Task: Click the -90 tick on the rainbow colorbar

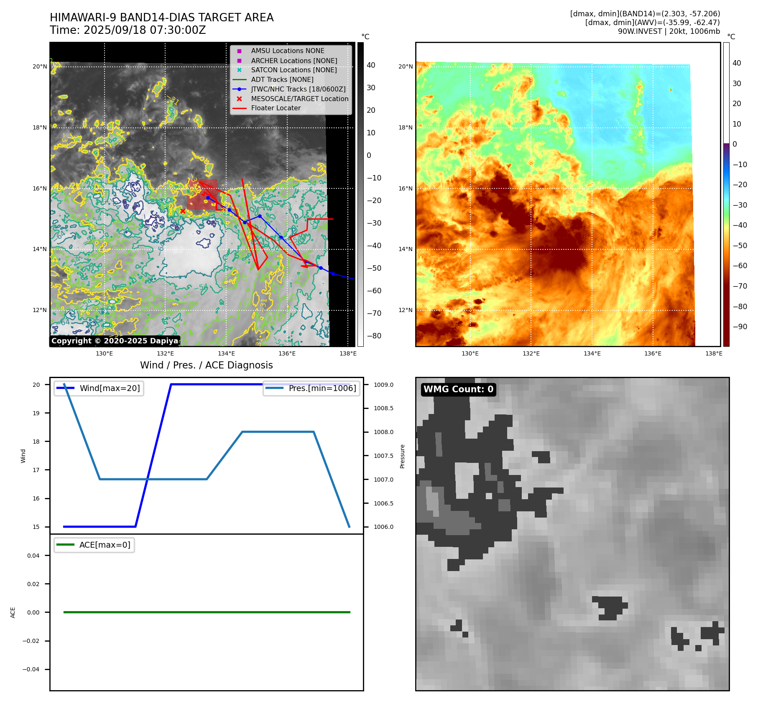Action: (740, 327)
